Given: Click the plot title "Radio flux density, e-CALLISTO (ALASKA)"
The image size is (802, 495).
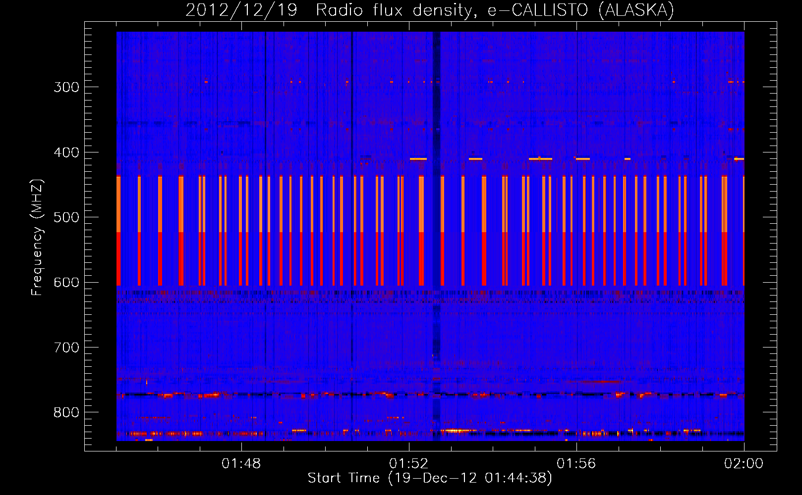Looking at the screenshot, I should pyautogui.click(x=495, y=10).
